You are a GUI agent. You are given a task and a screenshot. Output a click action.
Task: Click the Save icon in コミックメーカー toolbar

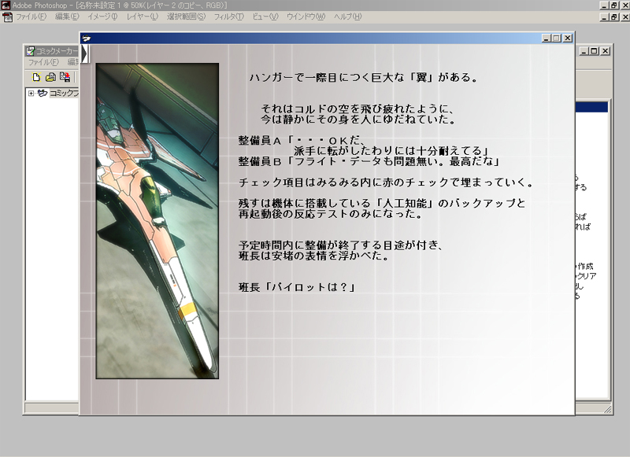(65, 77)
